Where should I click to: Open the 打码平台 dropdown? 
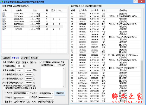46,93
